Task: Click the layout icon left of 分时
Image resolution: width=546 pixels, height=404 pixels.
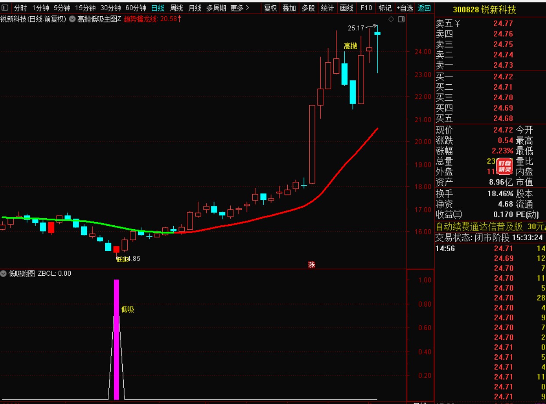Action: tap(5, 8)
